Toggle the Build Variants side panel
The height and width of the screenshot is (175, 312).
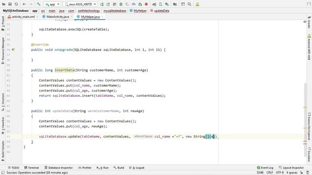coord(3,151)
